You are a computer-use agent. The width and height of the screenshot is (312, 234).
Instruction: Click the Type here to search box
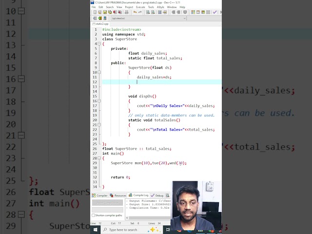click(132, 230)
